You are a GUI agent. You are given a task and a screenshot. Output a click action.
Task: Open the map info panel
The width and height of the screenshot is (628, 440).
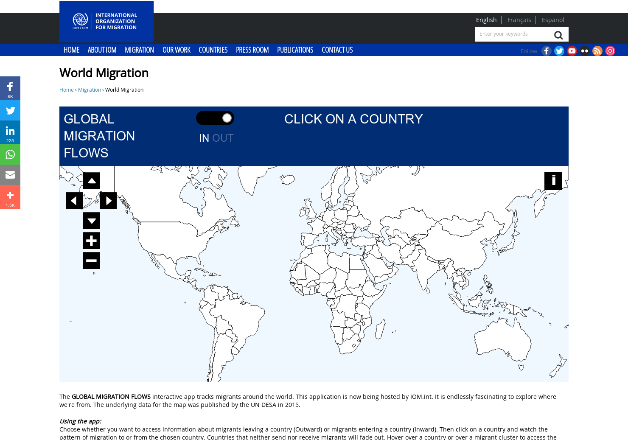[x=553, y=181]
